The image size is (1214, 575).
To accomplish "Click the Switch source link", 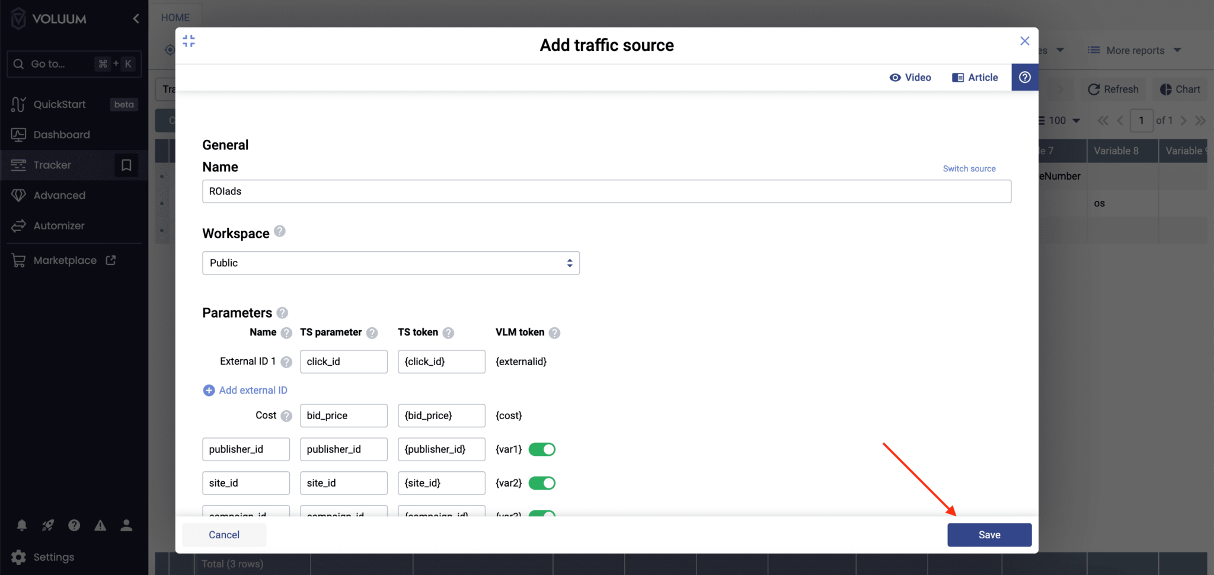I will [969, 168].
